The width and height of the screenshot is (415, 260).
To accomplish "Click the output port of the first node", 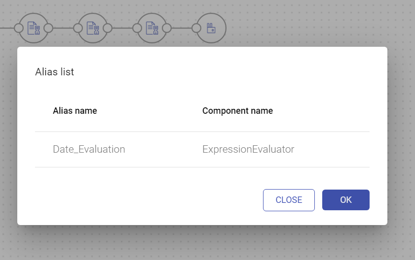I will coord(48,28).
